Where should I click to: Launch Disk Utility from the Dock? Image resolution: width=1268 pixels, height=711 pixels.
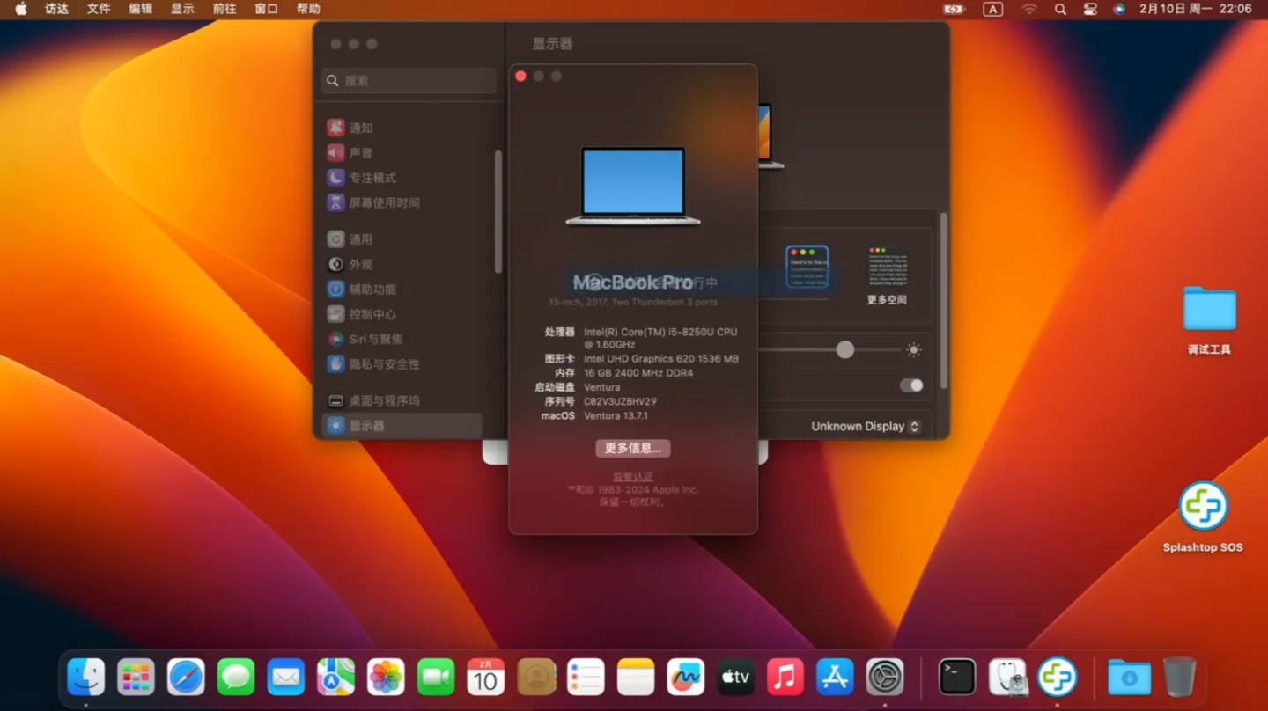click(1007, 678)
